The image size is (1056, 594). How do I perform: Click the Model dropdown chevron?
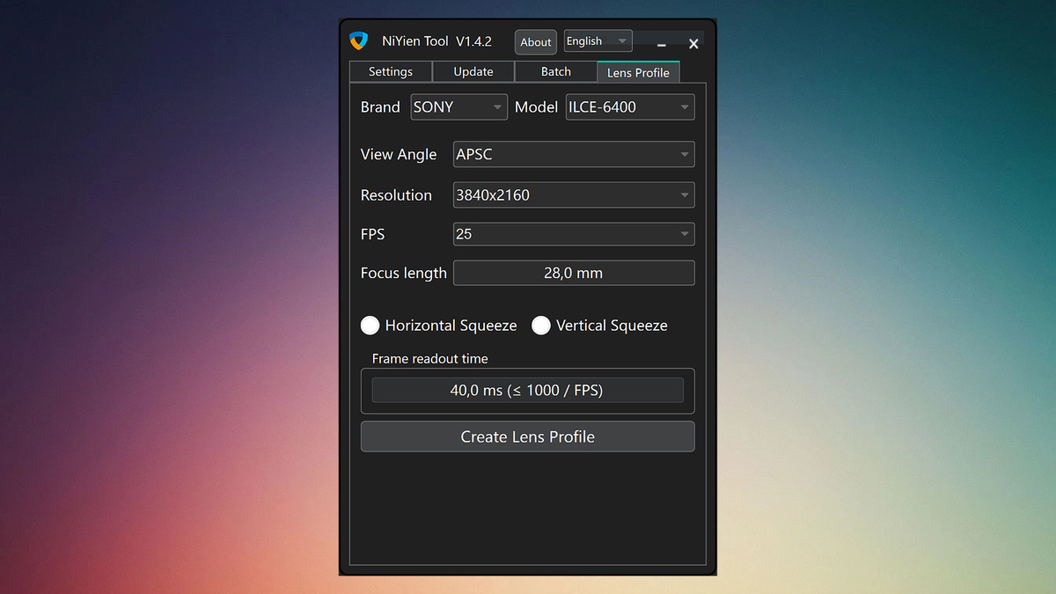pyautogui.click(x=685, y=106)
